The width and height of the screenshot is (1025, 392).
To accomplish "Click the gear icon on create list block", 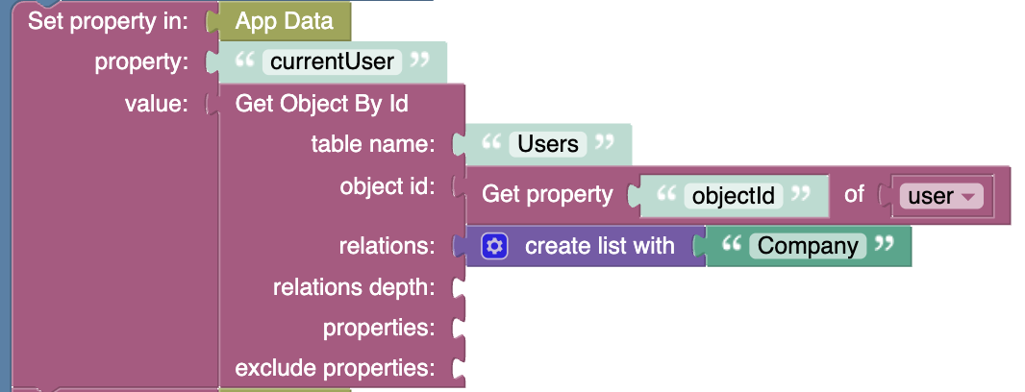I will click(494, 246).
